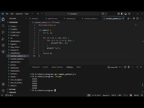Screen dimensions: 144x108
Task: Click the remote window indicator in status bar
Action: [x=2, y=95]
